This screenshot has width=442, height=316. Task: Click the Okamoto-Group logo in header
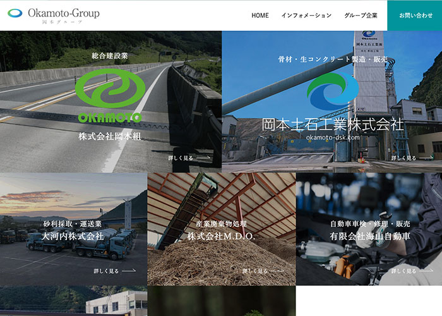coord(54,15)
